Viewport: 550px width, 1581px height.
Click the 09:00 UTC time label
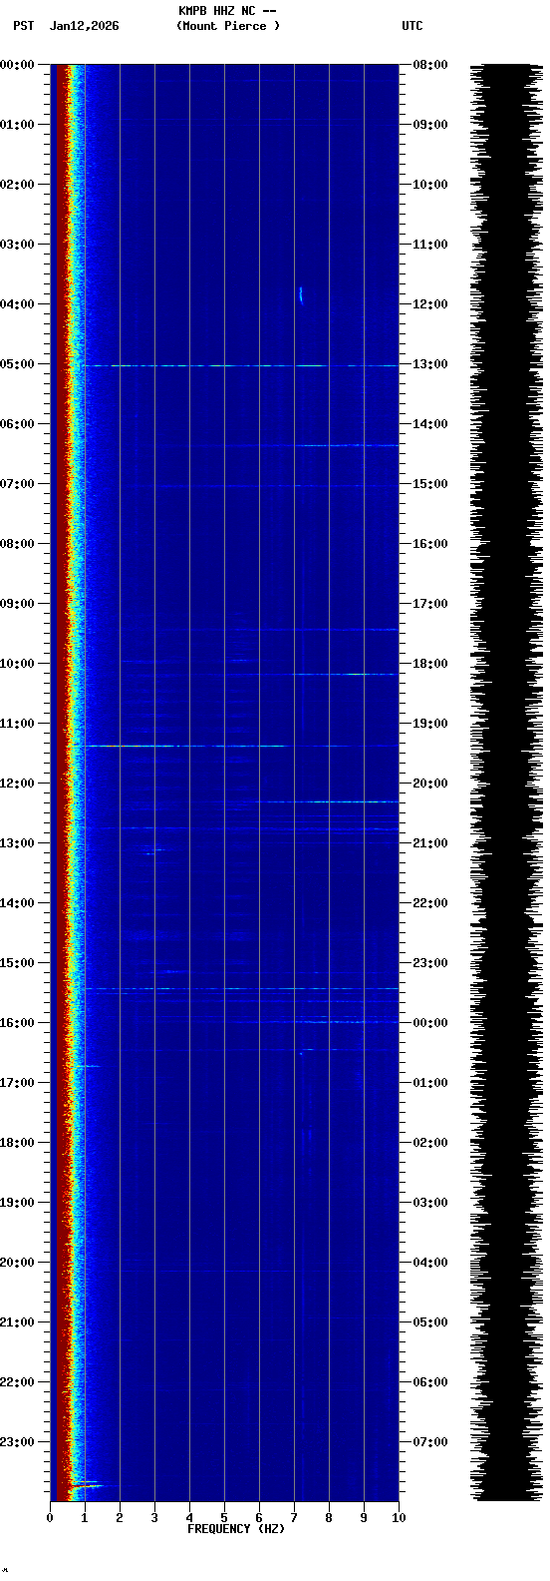pos(430,125)
